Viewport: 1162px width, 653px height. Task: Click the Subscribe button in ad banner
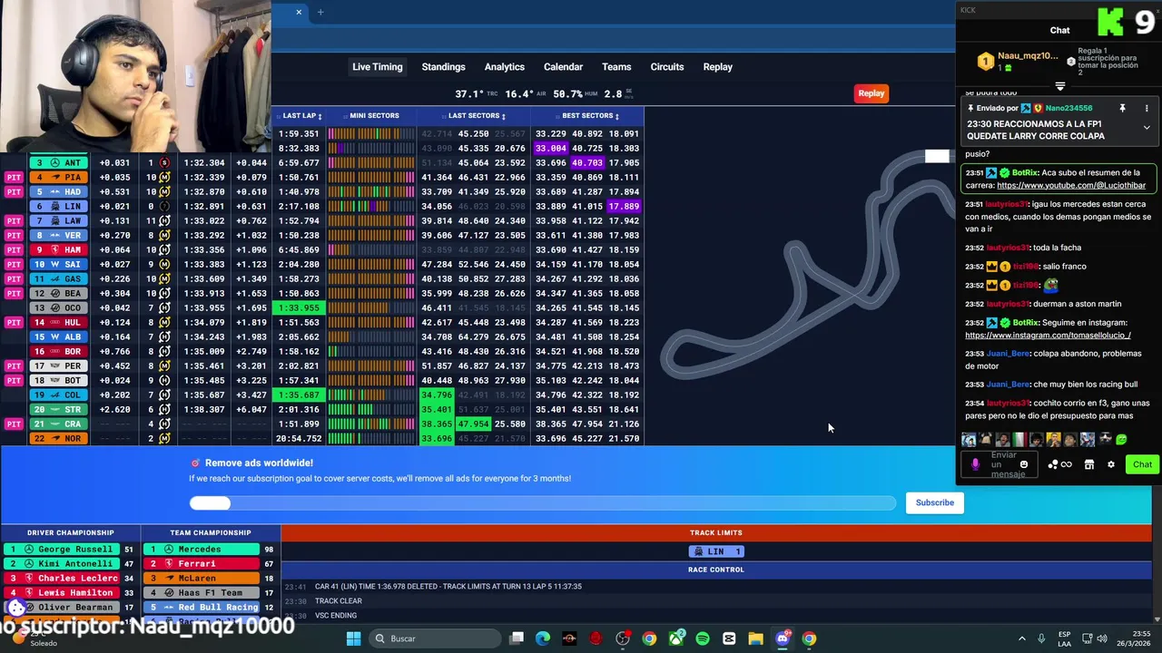(934, 502)
